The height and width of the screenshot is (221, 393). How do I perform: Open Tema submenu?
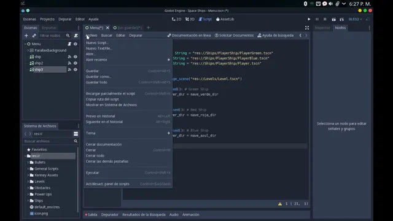tap(128, 133)
